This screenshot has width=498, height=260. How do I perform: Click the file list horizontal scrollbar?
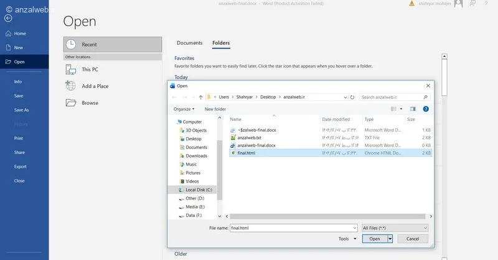(x=327, y=216)
